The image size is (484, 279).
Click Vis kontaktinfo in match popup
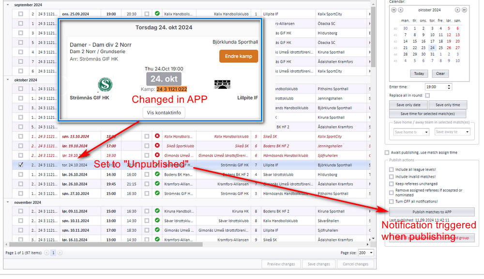pyautogui.click(x=164, y=112)
